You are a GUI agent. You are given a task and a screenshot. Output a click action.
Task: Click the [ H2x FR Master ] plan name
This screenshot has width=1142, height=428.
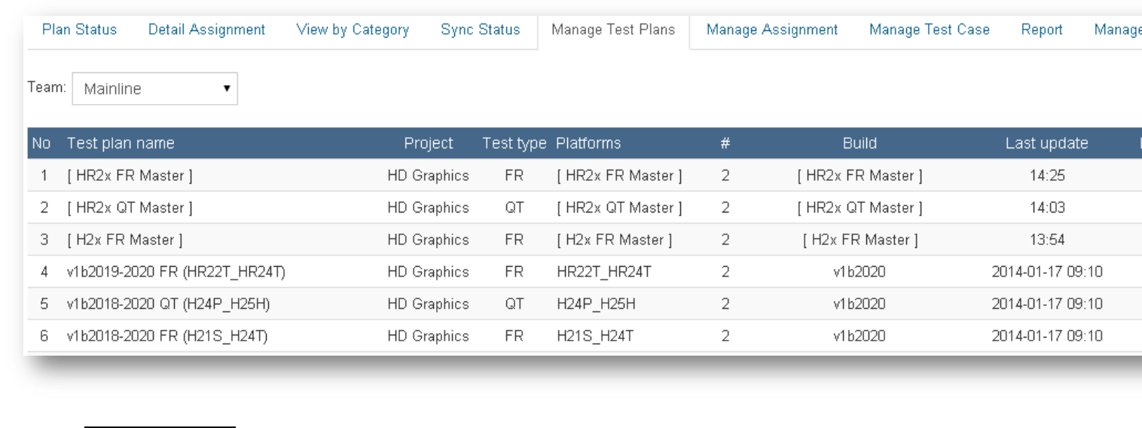(x=125, y=240)
